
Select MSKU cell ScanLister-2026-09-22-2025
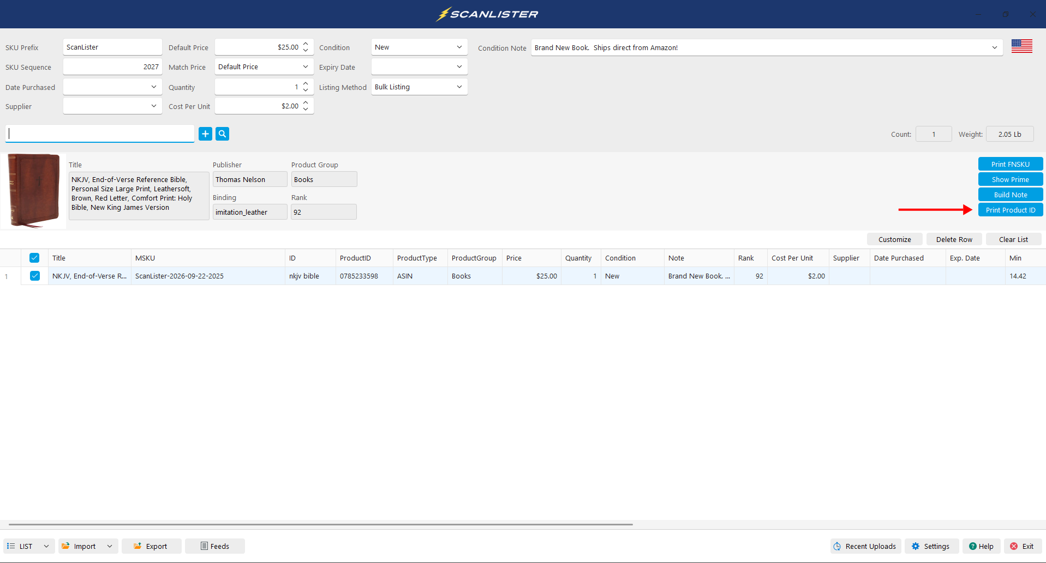[208, 276]
